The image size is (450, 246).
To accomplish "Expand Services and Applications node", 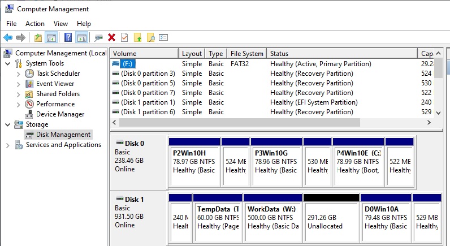I will click(8, 145).
